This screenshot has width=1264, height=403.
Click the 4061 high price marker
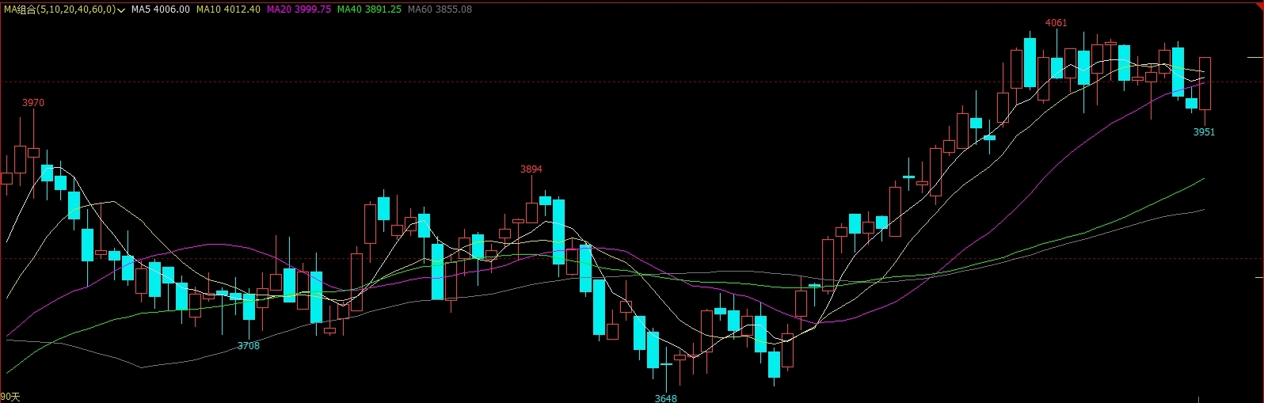click(x=1056, y=23)
